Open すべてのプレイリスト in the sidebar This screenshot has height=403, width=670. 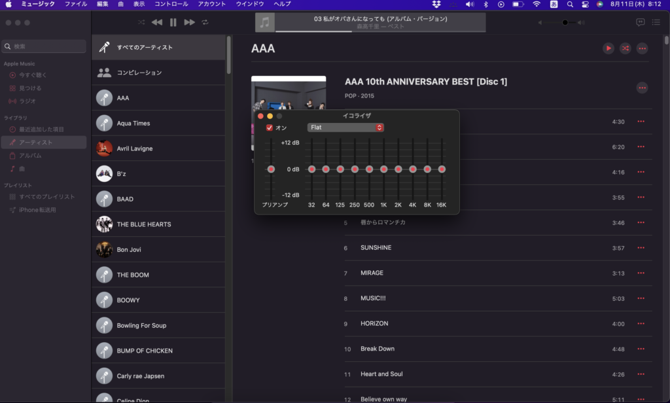point(44,196)
